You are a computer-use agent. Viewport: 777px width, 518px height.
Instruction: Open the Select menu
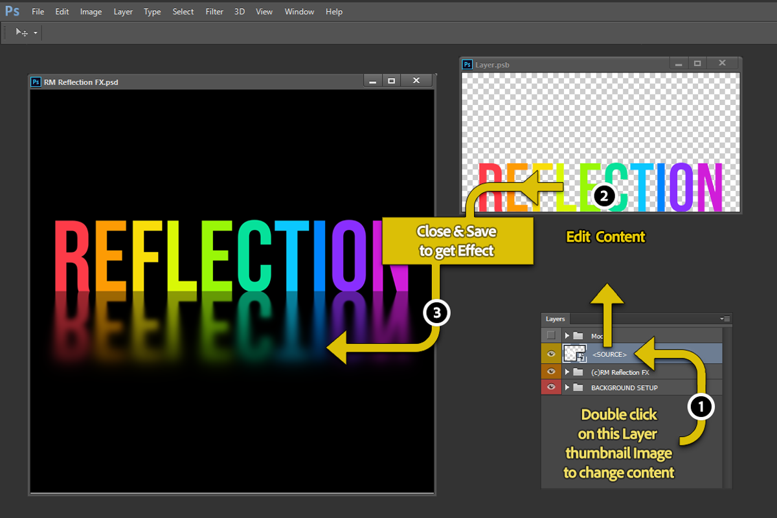coord(183,12)
